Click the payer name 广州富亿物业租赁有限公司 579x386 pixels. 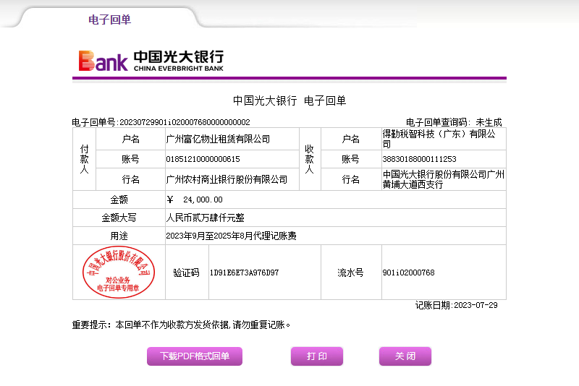click(x=218, y=139)
